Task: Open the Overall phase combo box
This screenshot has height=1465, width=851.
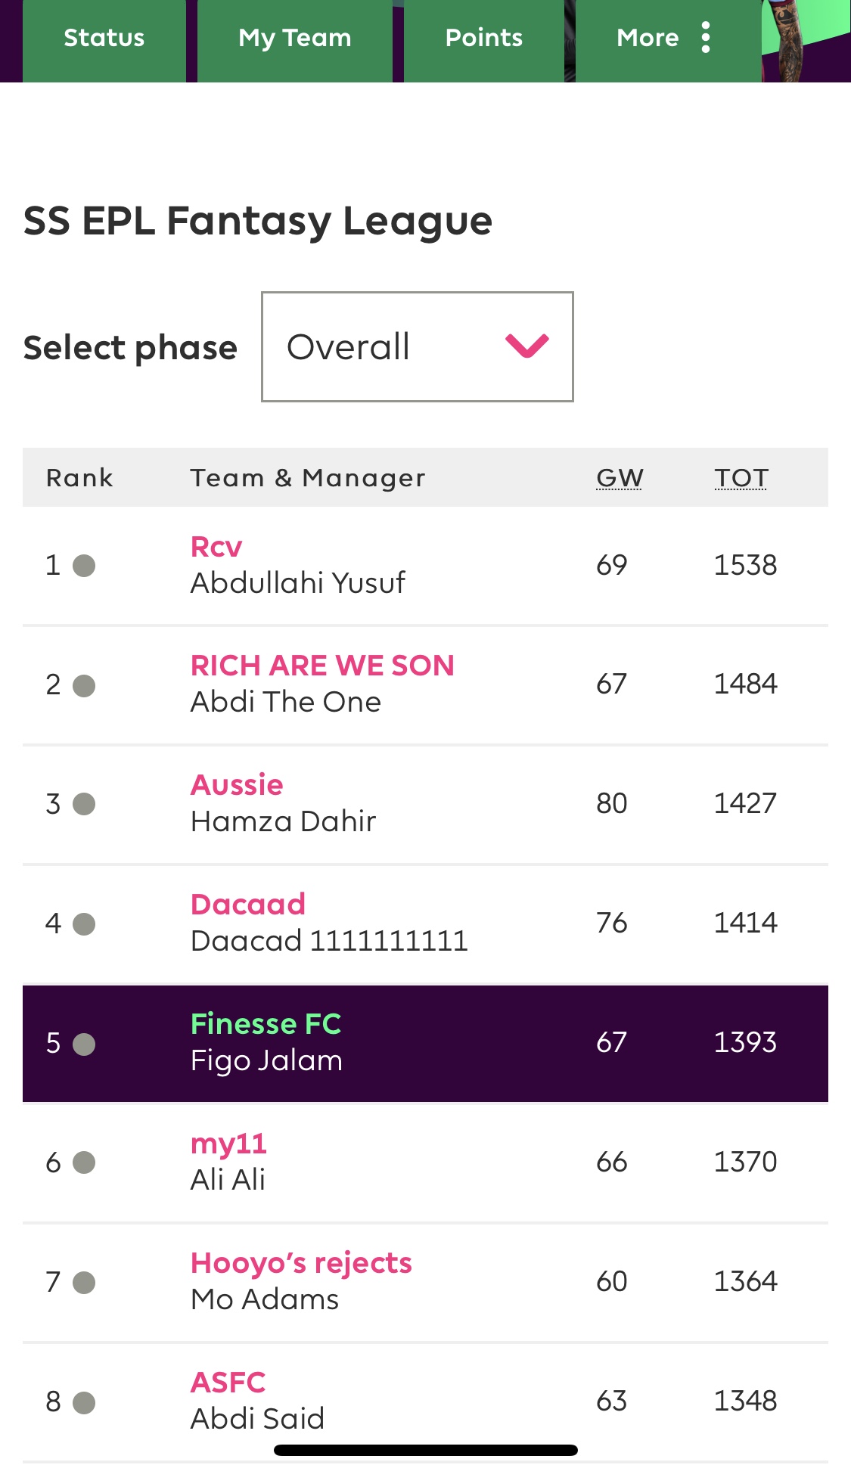Action: click(418, 346)
